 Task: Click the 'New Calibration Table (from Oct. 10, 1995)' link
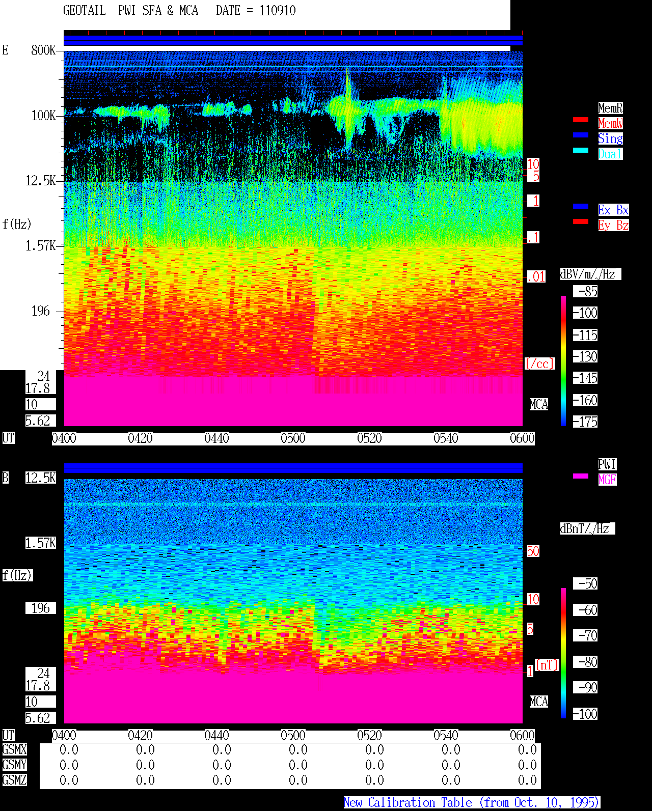coord(472,803)
